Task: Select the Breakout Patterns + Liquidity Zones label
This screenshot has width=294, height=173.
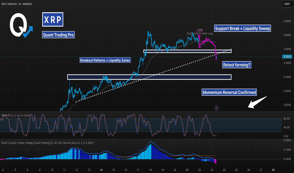Action: (x=105, y=60)
